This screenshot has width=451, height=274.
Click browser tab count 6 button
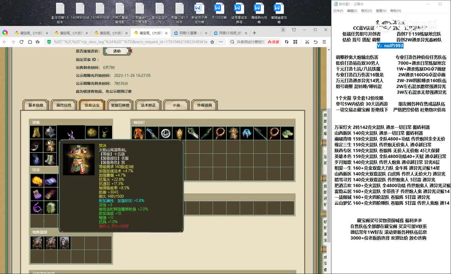283,30
